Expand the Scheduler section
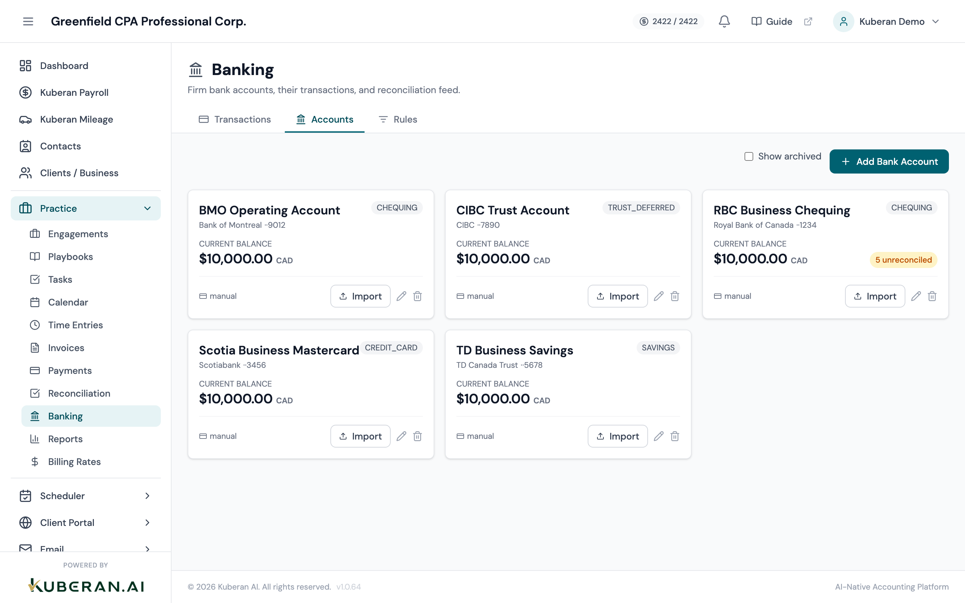Viewport: 965px width, 603px height. 86,496
